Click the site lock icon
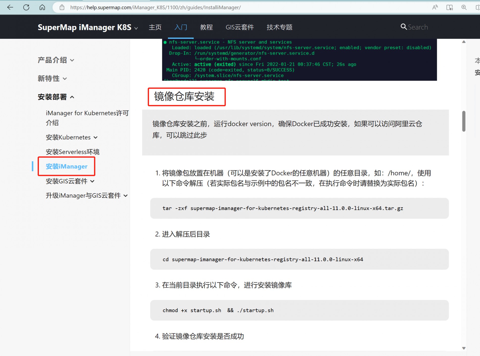This screenshot has width=480, height=356. pos(62,8)
